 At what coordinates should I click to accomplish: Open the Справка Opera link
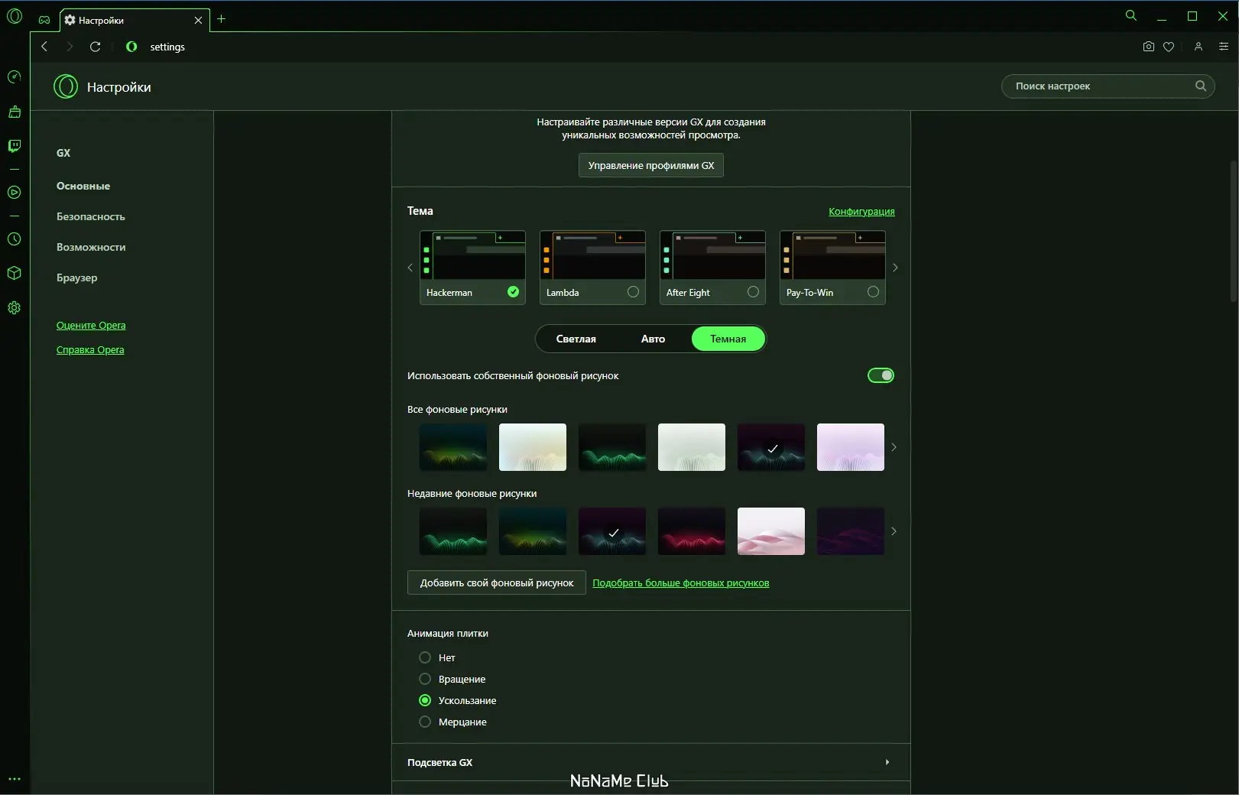pyautogui.click(x=90, y=350)
